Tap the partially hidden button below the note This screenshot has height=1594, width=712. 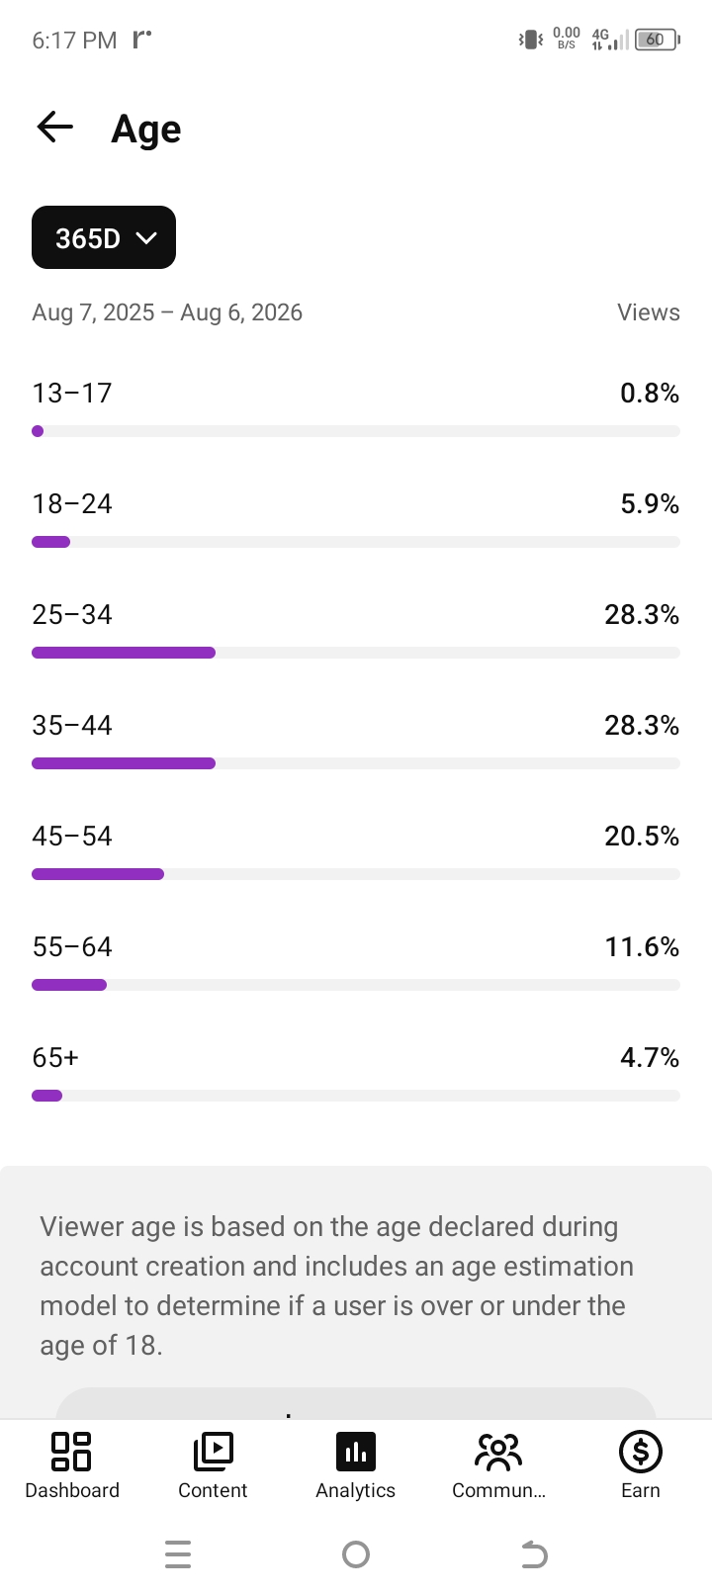pos(356,1403)
